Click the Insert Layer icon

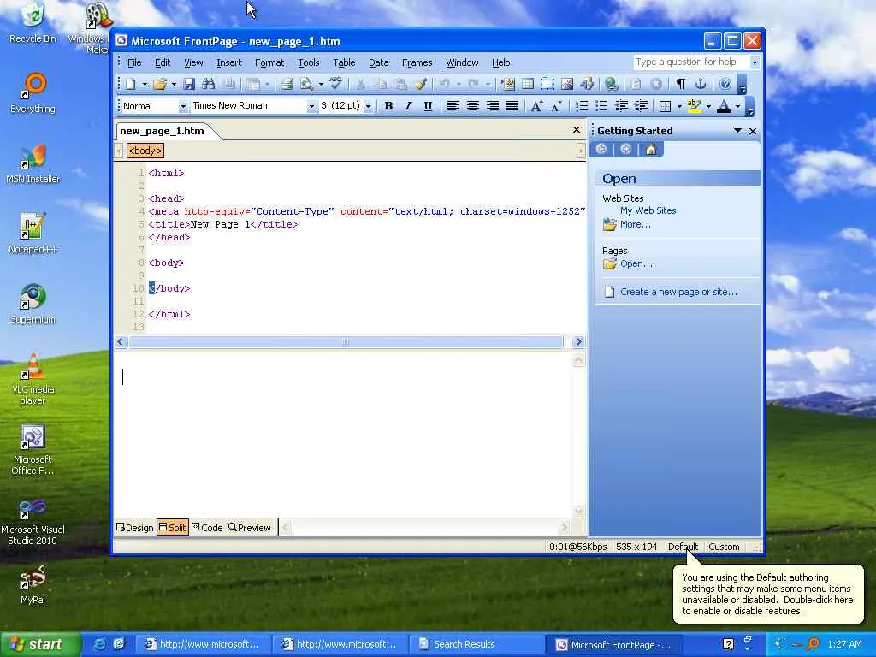pos(547,85)
